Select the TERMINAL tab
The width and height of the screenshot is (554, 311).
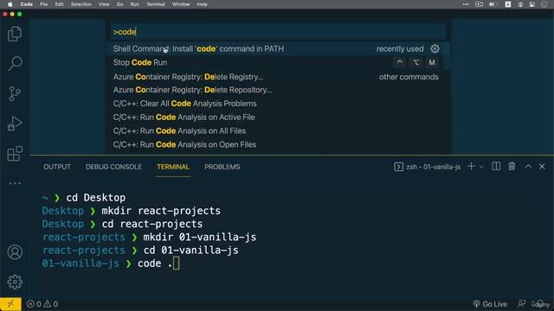pyautogui.click(x=173, y=167)
